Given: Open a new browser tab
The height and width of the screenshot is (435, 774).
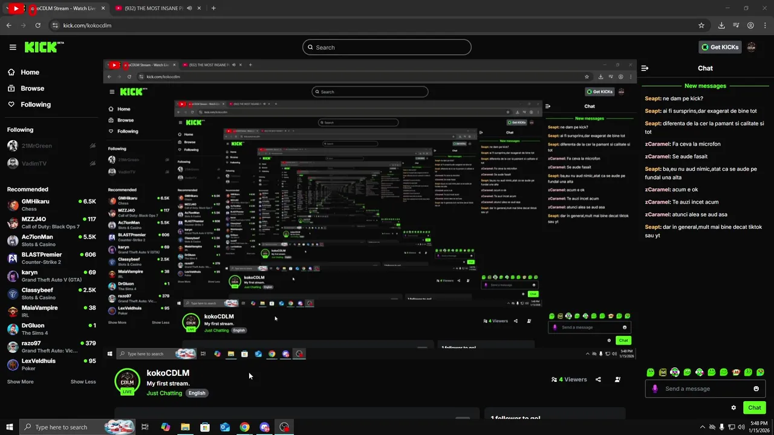Looking at the screenshot, I should pyautogui.click(x=213, y=8).
